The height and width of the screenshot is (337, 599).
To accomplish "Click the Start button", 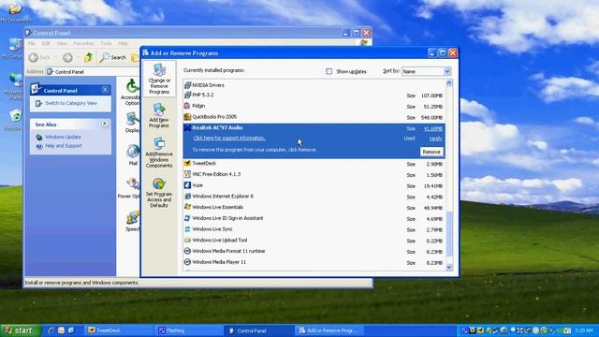I will coord(21,330).
